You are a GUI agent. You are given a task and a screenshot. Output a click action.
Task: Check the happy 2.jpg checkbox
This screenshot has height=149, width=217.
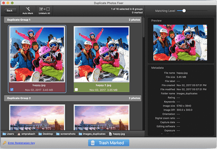[76, 89]
